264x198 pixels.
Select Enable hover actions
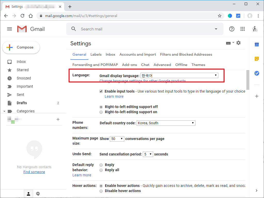tap(101, 186)
